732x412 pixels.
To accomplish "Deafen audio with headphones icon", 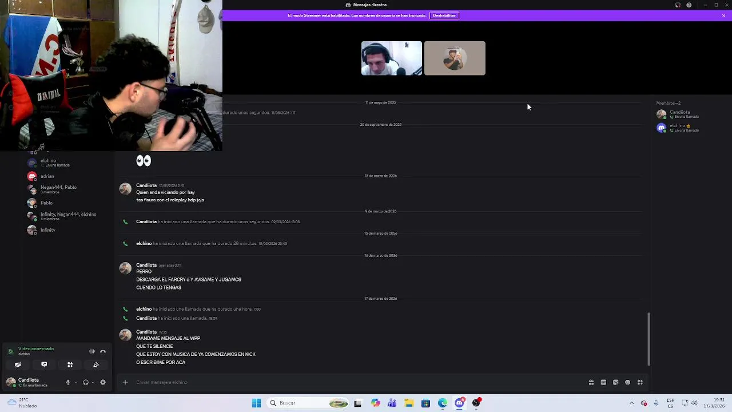I will [86, 382].
